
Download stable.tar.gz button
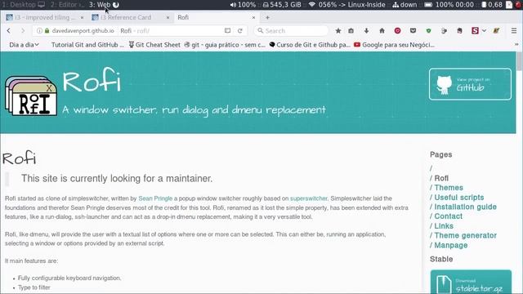(x=471, y=282)
